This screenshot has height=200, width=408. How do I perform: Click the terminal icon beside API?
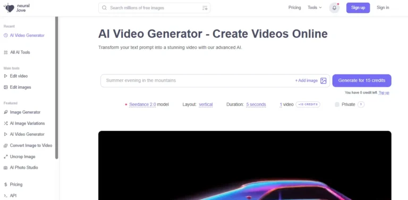pyautogui.click(x=6, y=196)
